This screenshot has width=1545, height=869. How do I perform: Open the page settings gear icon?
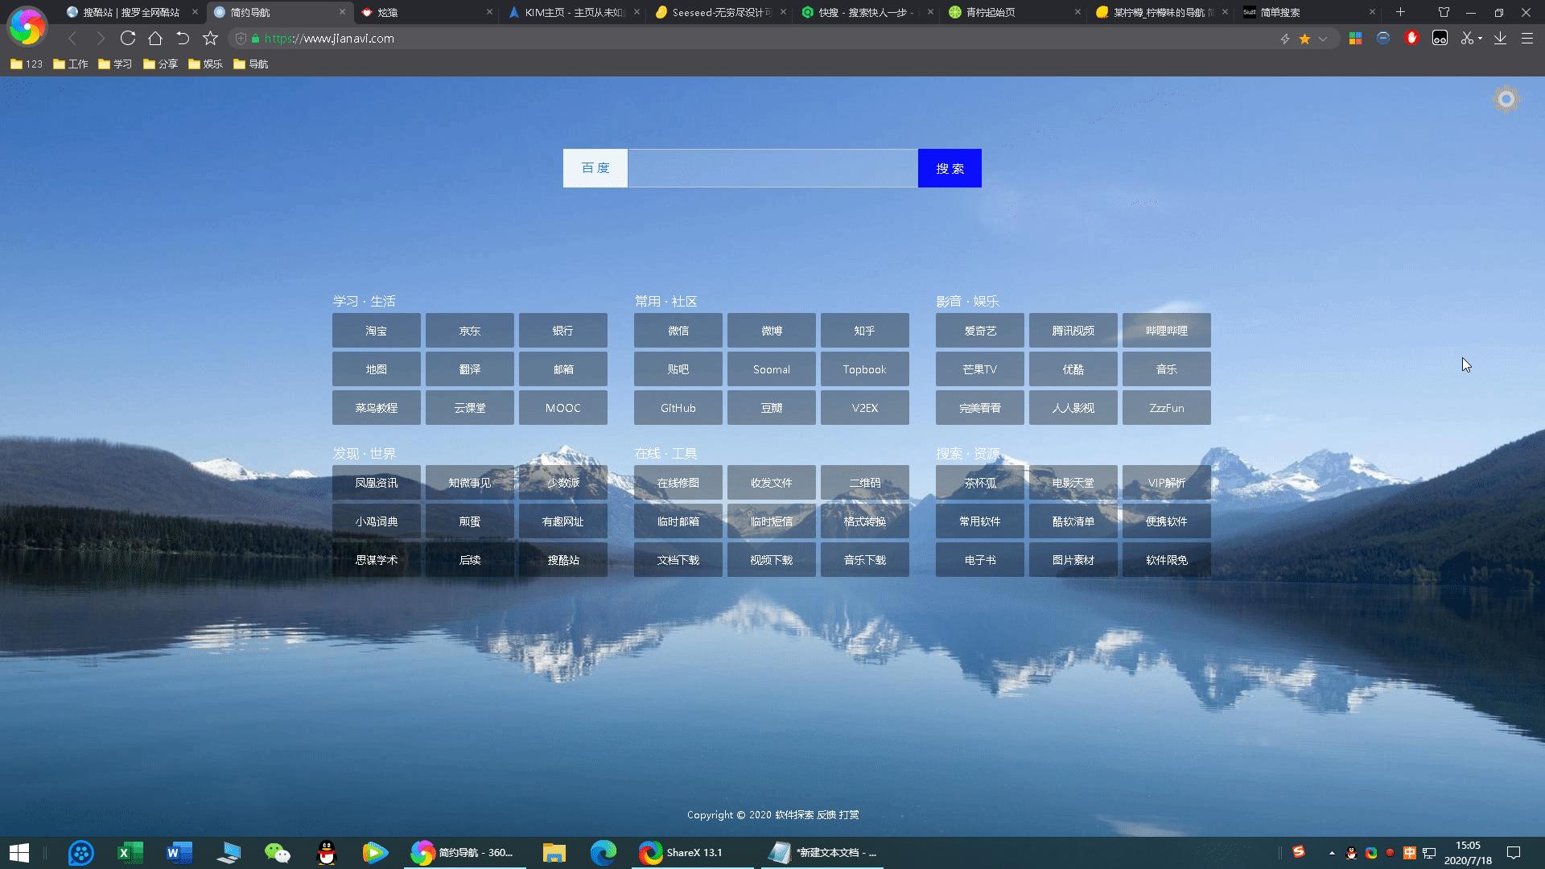tap(1506, 99)
